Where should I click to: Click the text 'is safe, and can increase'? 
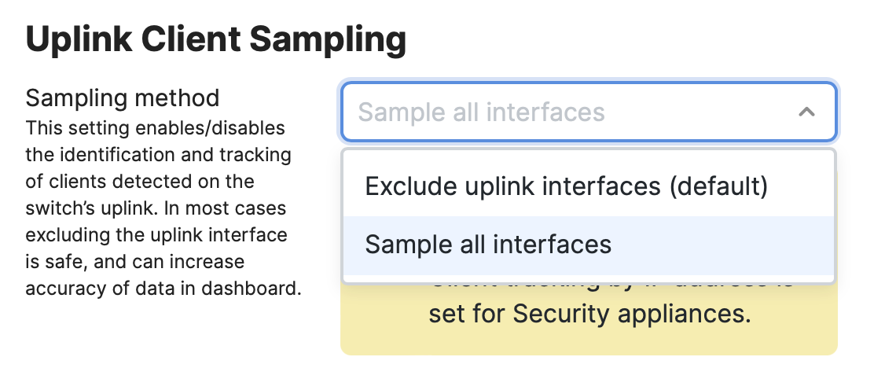pyautogui.click(x=135, y=262)
